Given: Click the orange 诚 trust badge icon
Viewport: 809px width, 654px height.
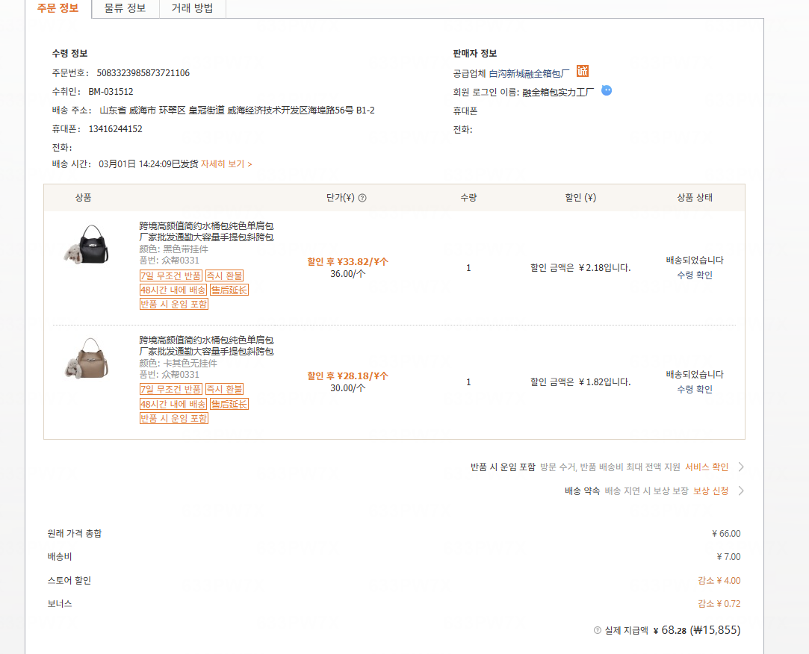Looking at the screenshot, I should coord(583,72).
